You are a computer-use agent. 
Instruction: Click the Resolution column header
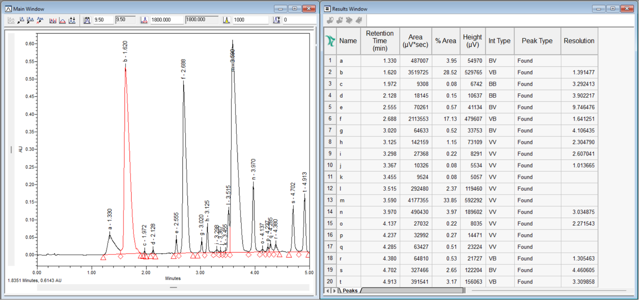tap(579, 41)
